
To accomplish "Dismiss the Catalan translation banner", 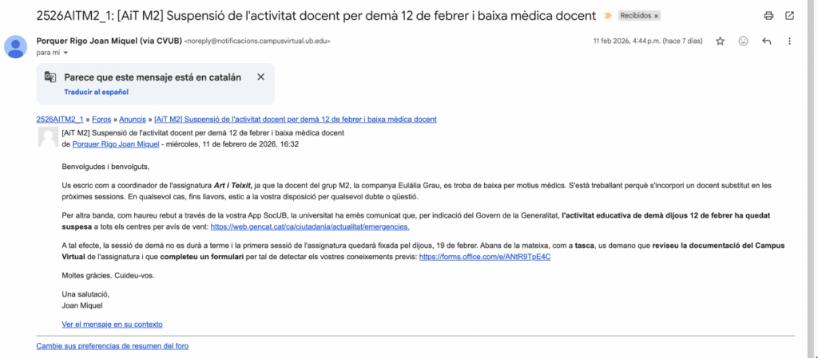I will point(260,77).
